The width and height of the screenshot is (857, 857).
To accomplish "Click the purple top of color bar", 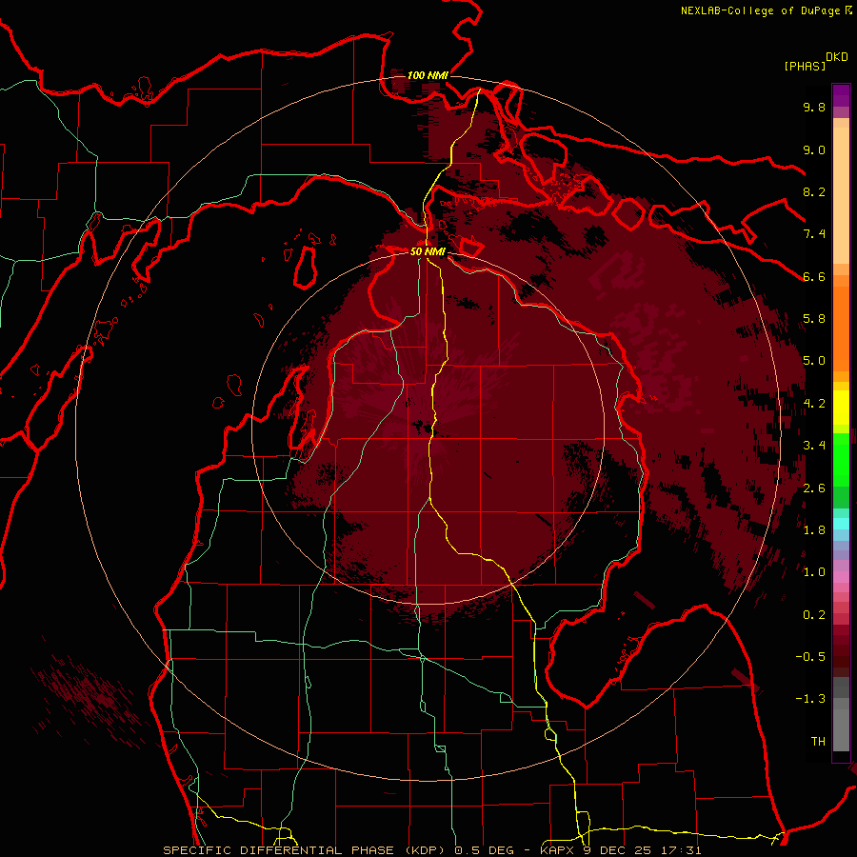I will pyautogui.click(x=841, y=95).
